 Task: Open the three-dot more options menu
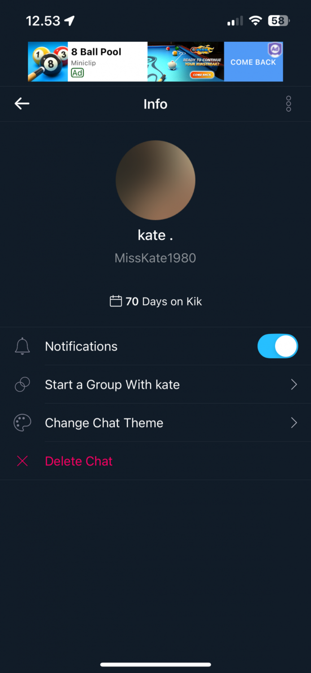(x=289, y=104)
